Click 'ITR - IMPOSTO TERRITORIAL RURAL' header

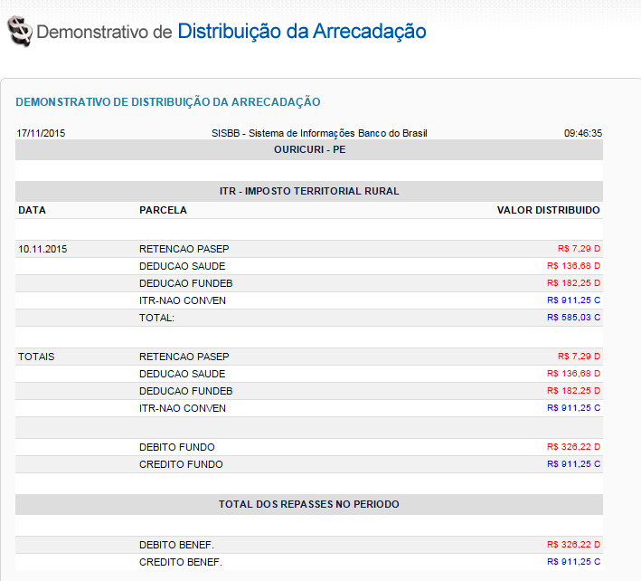coord(309,191)
